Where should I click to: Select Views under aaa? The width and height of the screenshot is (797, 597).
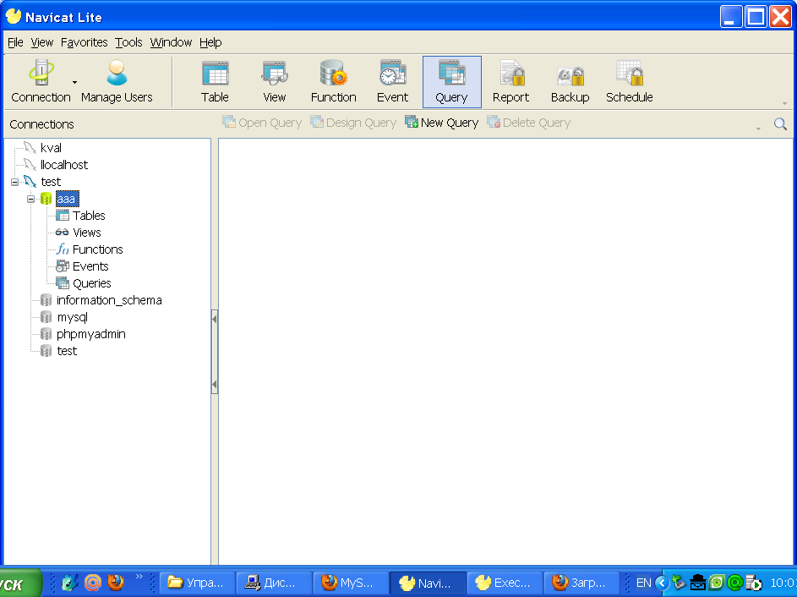pos(87,233)
